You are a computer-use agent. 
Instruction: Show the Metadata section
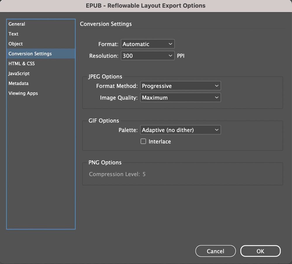[x=18, y=83]
